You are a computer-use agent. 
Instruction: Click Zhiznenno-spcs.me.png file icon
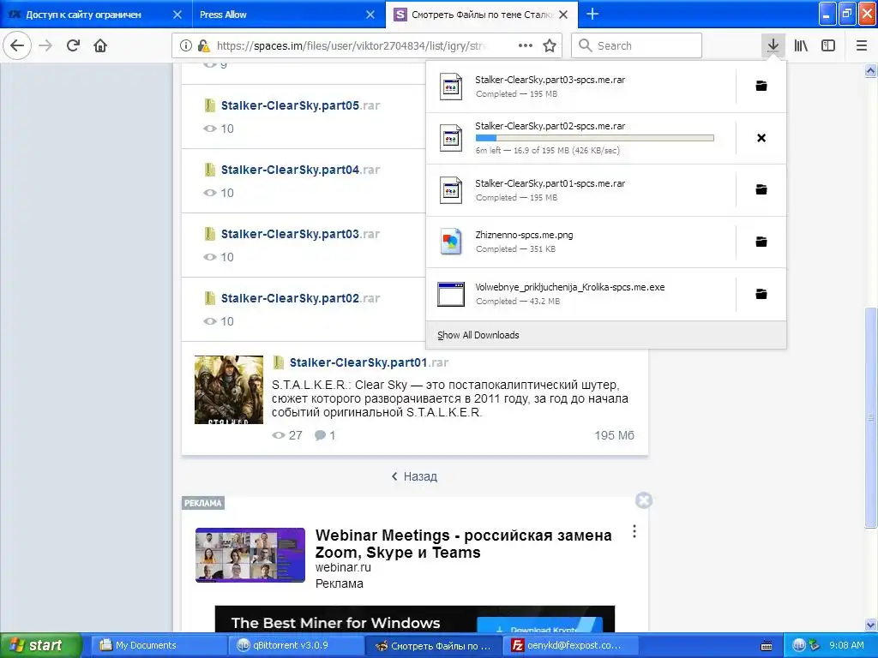tap(451, 242)
